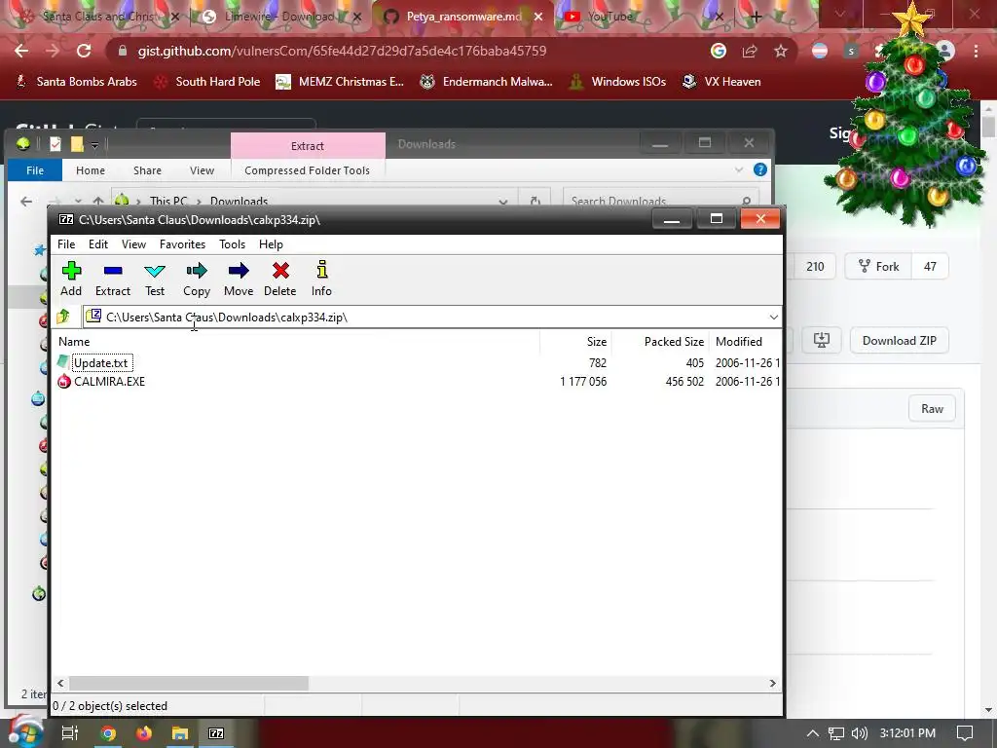
Task: Click the 7-Zip address path field
Action: click(432, 317)
